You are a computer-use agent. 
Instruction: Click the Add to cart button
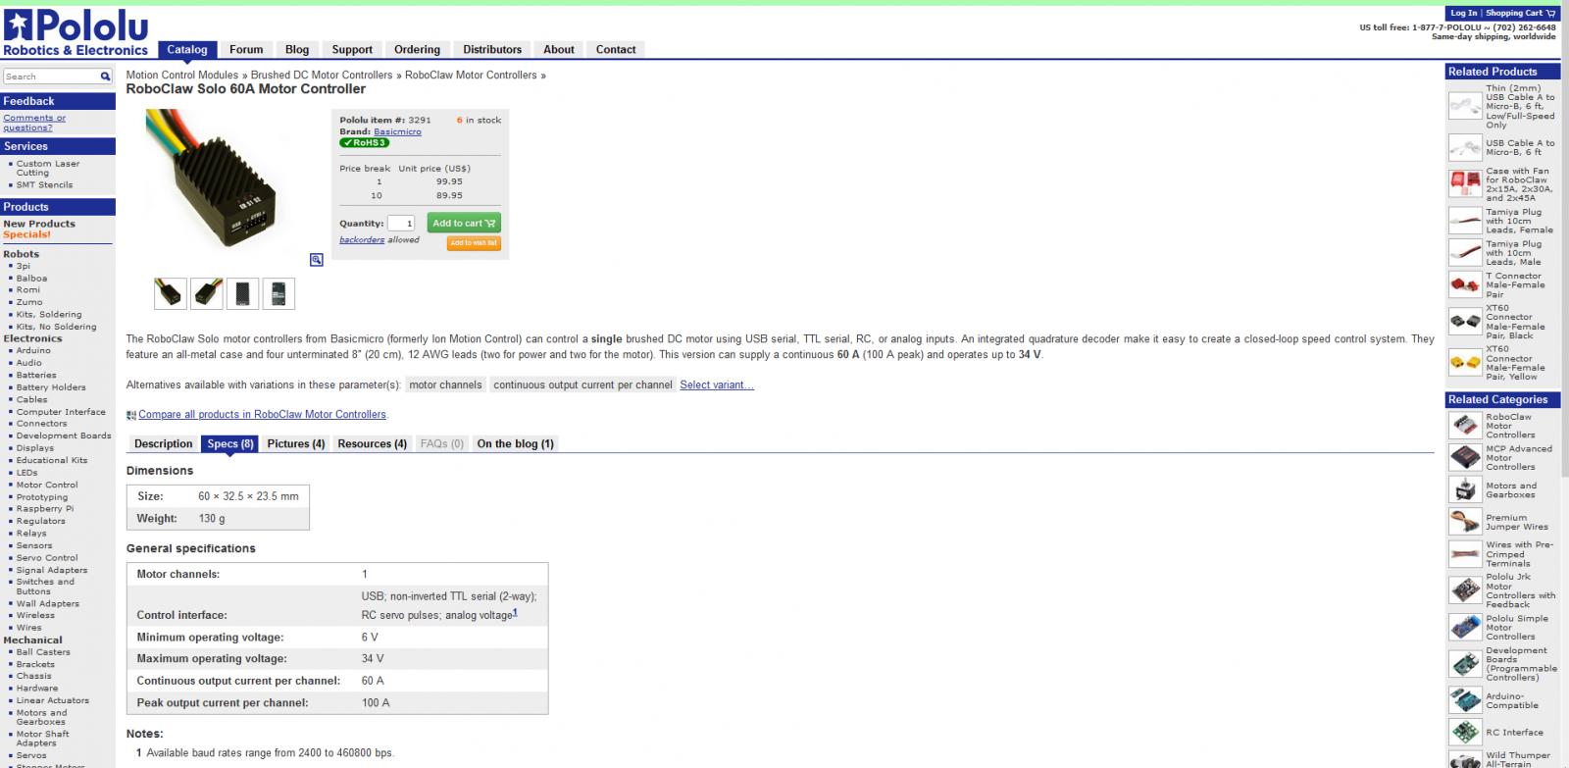[464, 223]
